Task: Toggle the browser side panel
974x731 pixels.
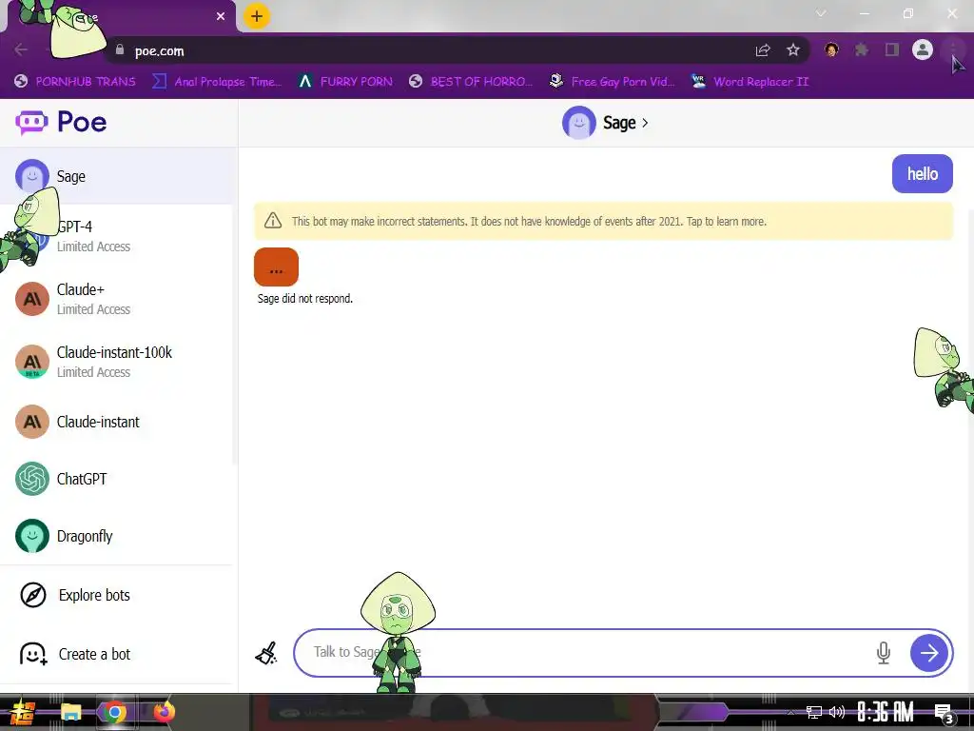Action: tap(892, 49)
